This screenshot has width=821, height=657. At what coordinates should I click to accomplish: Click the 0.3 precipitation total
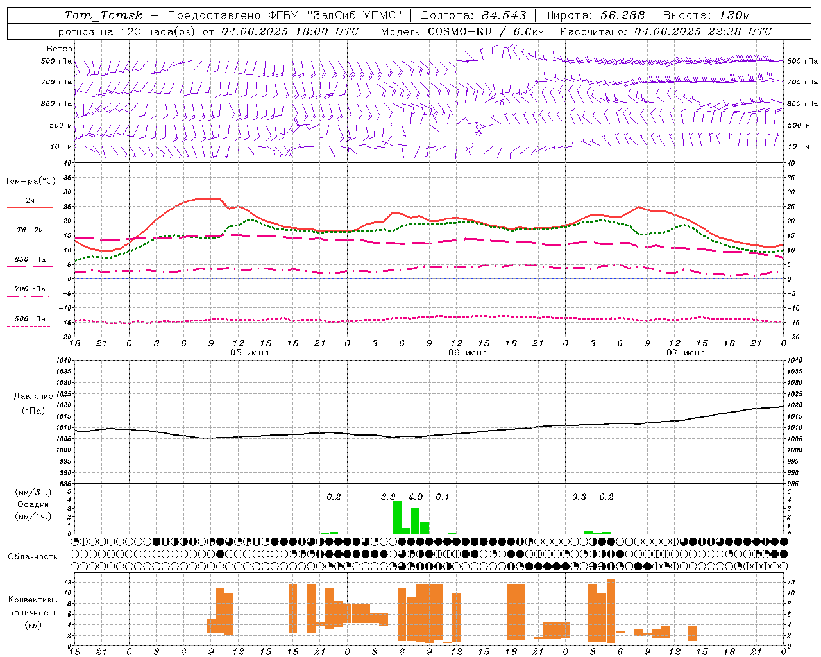point(579,497)
